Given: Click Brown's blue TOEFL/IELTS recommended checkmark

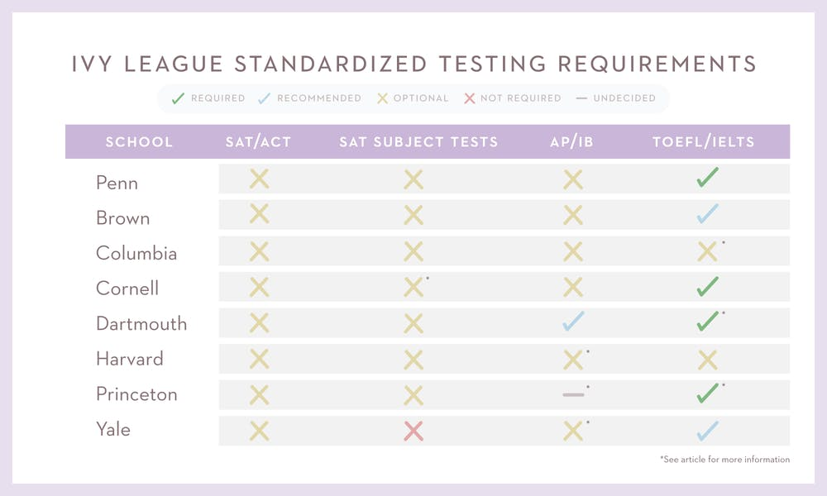Looking at the screenshot, I should click(707, 214).
